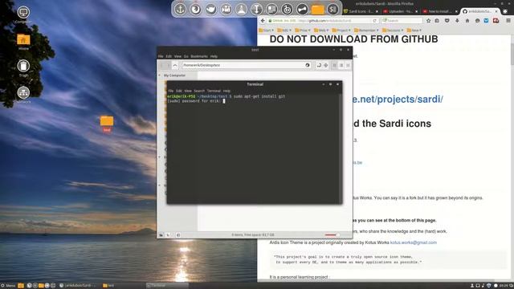Switch file manager to list view
The image size is (514, 289).
pos(341,65)
